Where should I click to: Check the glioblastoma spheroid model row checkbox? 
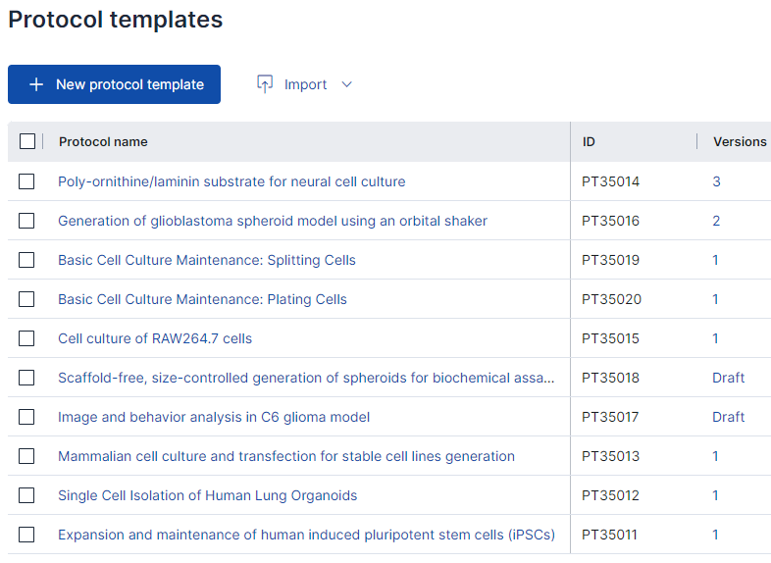(x=26, y=221)
